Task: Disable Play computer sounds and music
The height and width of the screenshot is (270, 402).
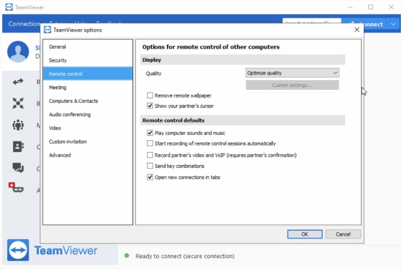Action: [x=150, y=133]
